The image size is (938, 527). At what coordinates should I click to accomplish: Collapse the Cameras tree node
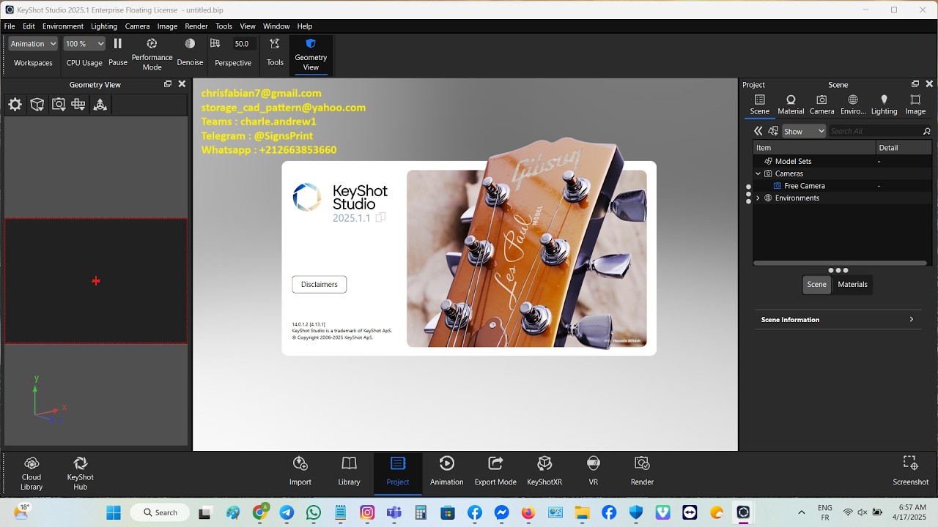(758, 173)
